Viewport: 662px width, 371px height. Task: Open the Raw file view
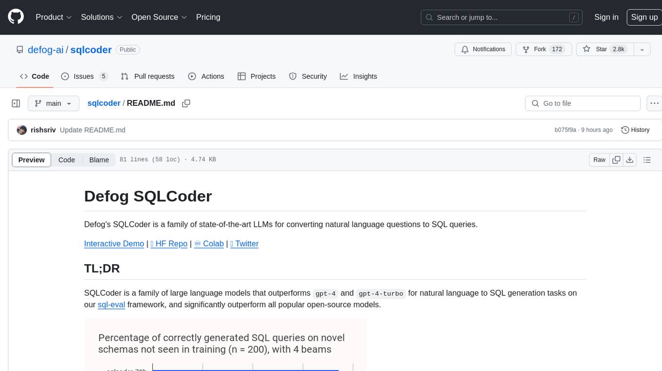pyautogui.click(x=599, y=160)
